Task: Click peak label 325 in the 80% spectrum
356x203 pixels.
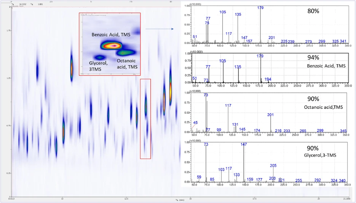Action: (335, 41)
